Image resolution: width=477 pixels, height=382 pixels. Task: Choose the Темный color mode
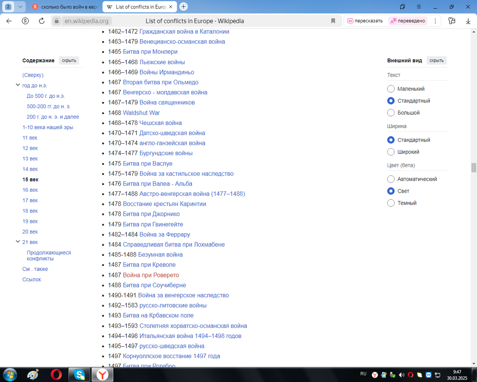click(391, 203)
